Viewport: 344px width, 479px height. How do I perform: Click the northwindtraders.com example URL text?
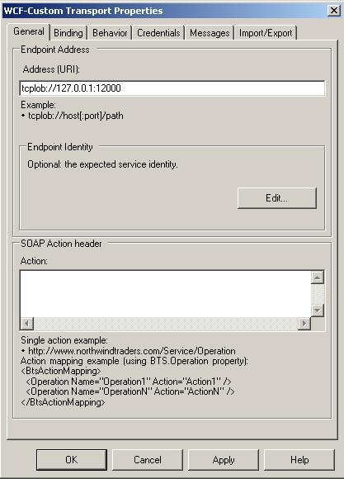132,351
